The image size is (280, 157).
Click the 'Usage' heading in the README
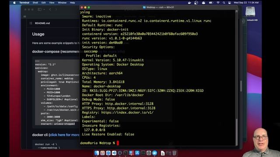38,34
